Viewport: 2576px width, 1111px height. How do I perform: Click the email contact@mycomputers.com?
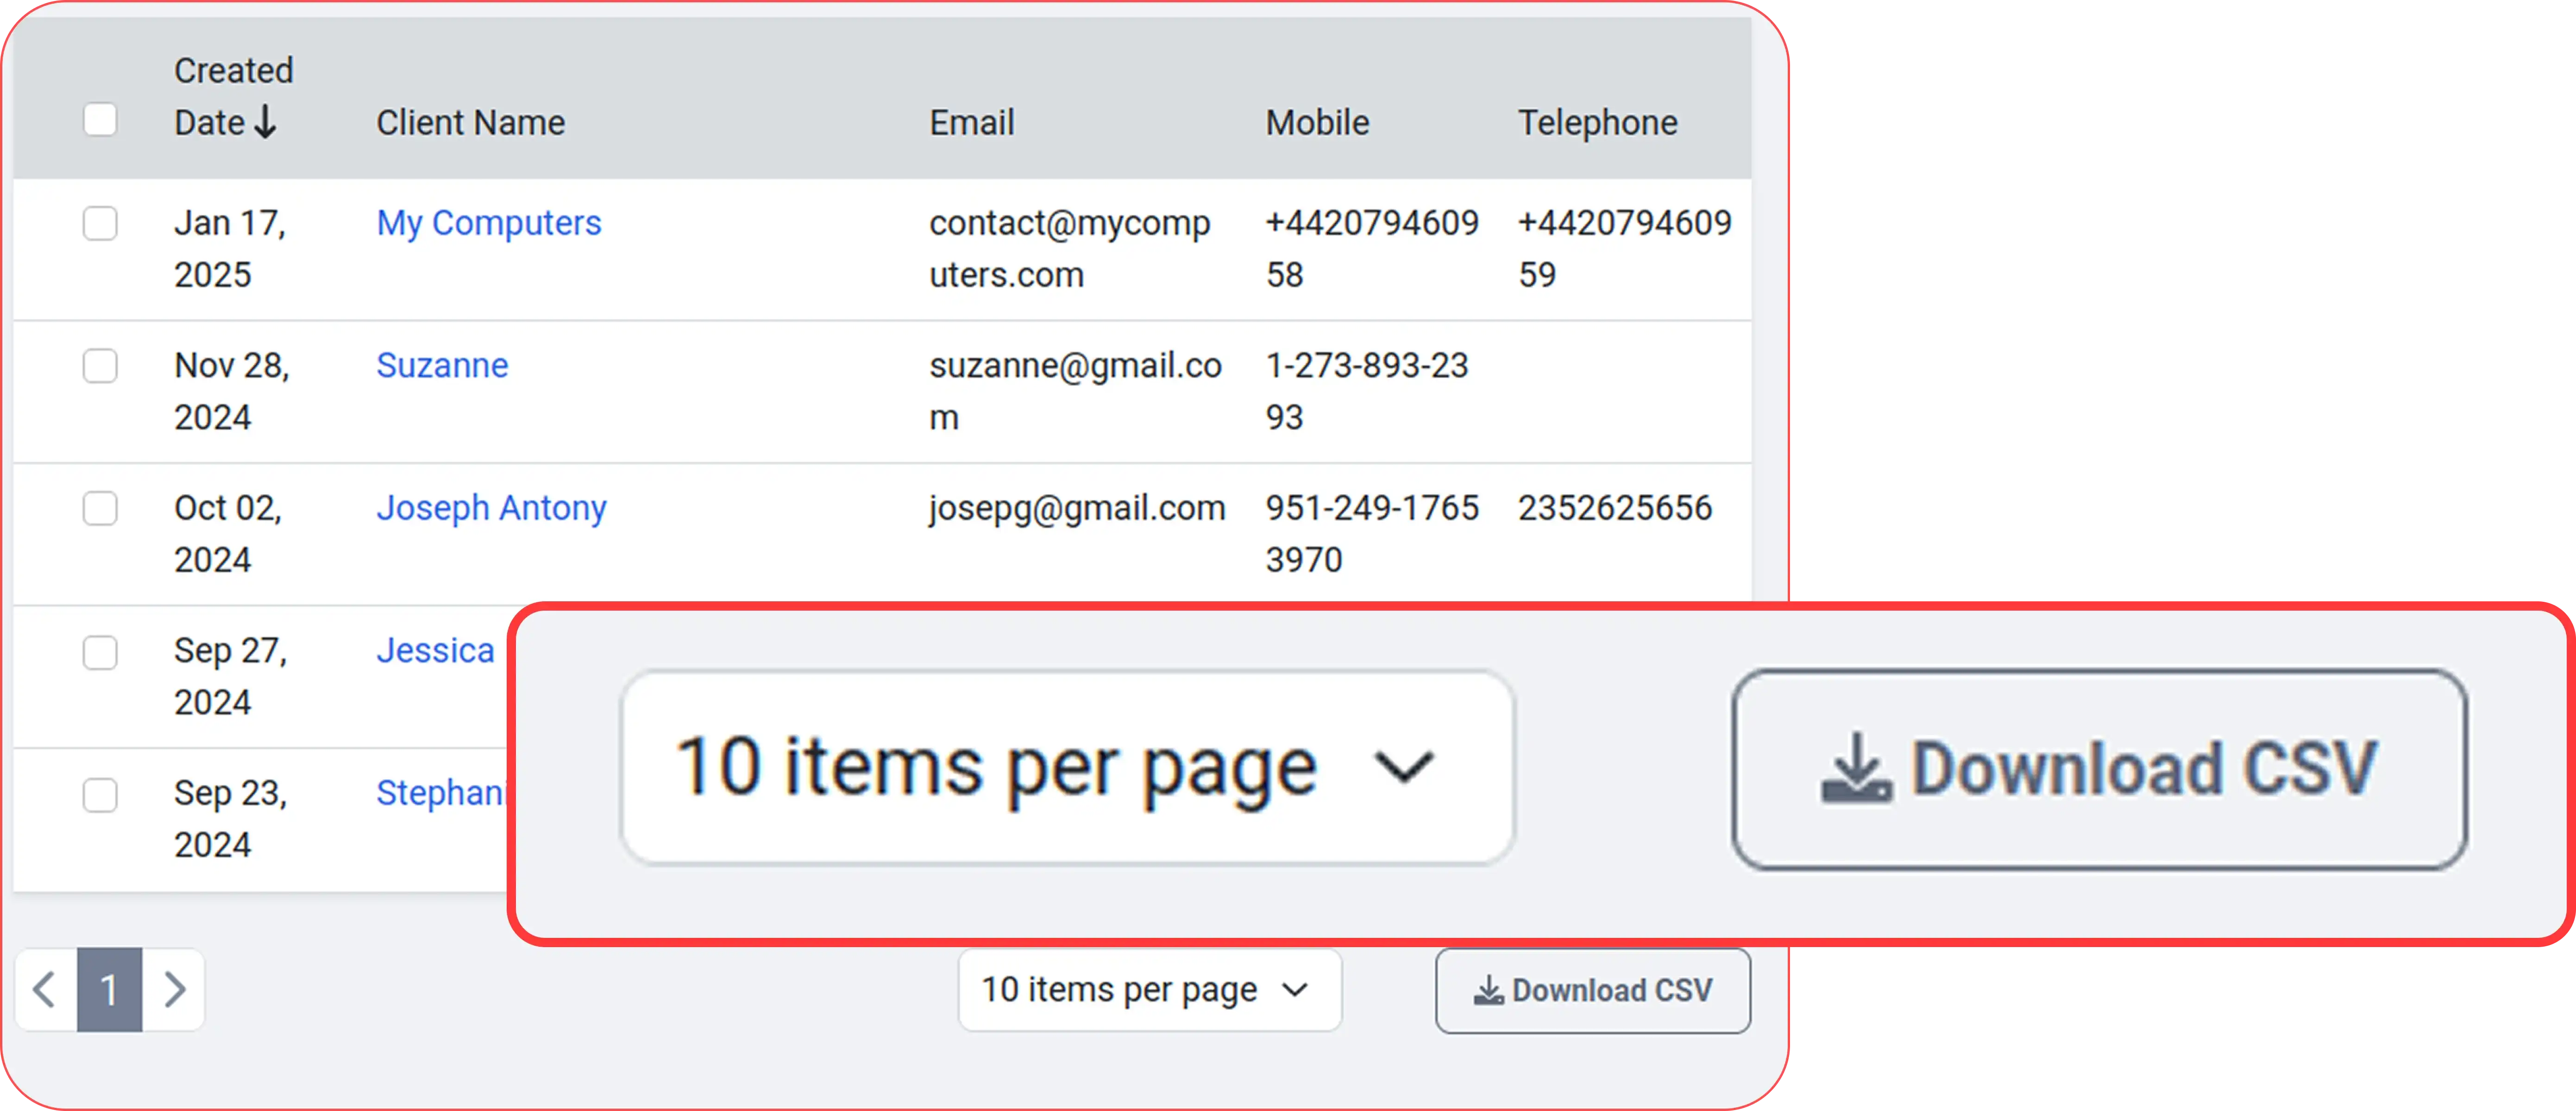[x=1069, y=249]
